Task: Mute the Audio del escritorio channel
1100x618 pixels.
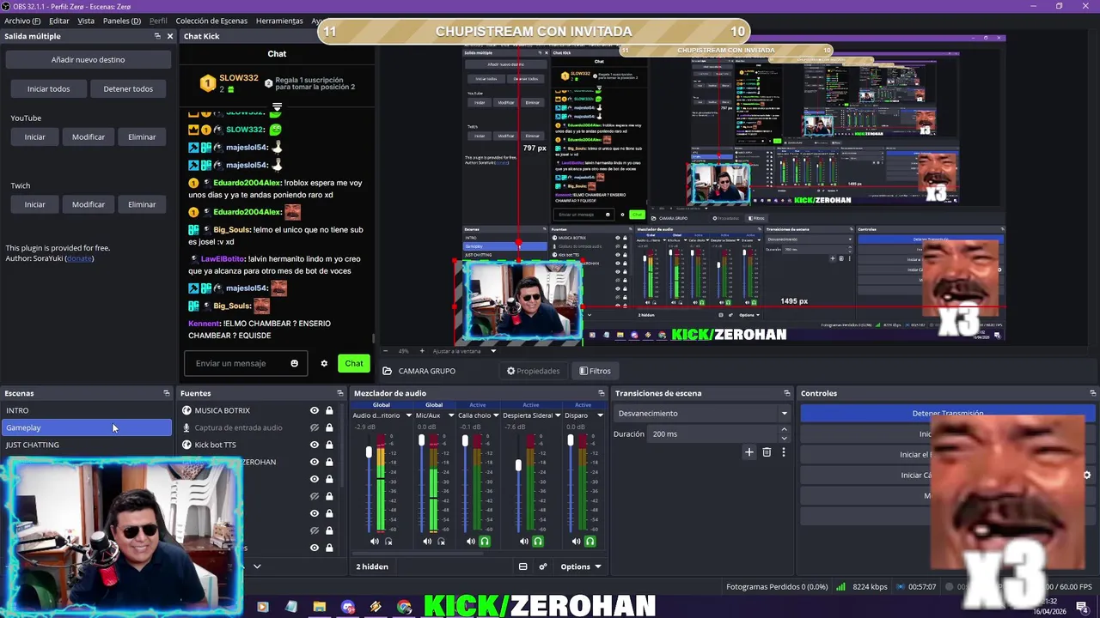Action: point(374,542)
